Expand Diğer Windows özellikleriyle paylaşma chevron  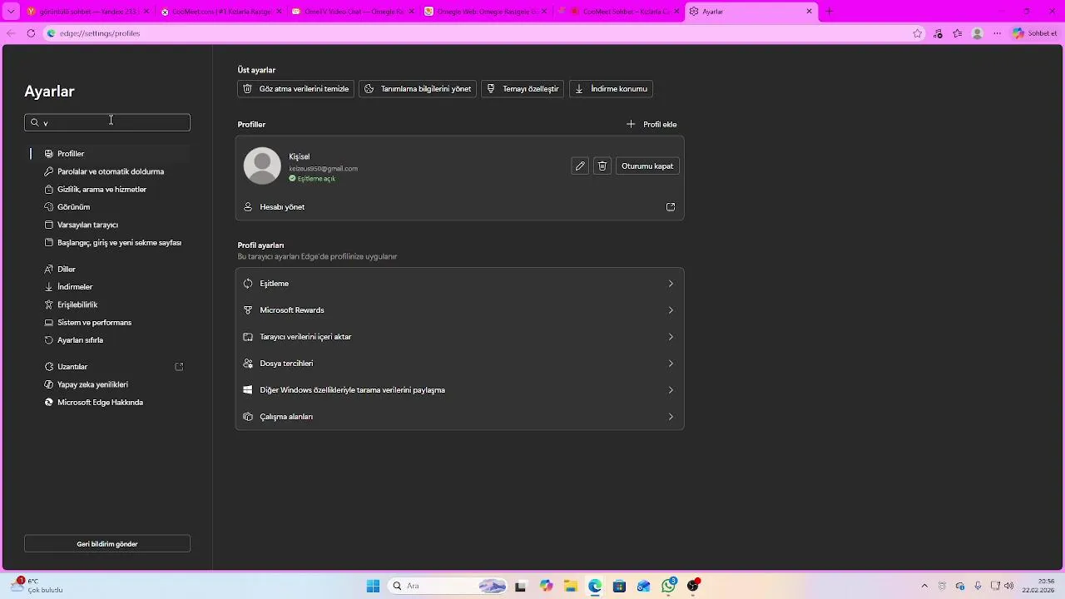click(x=671, y=390)
